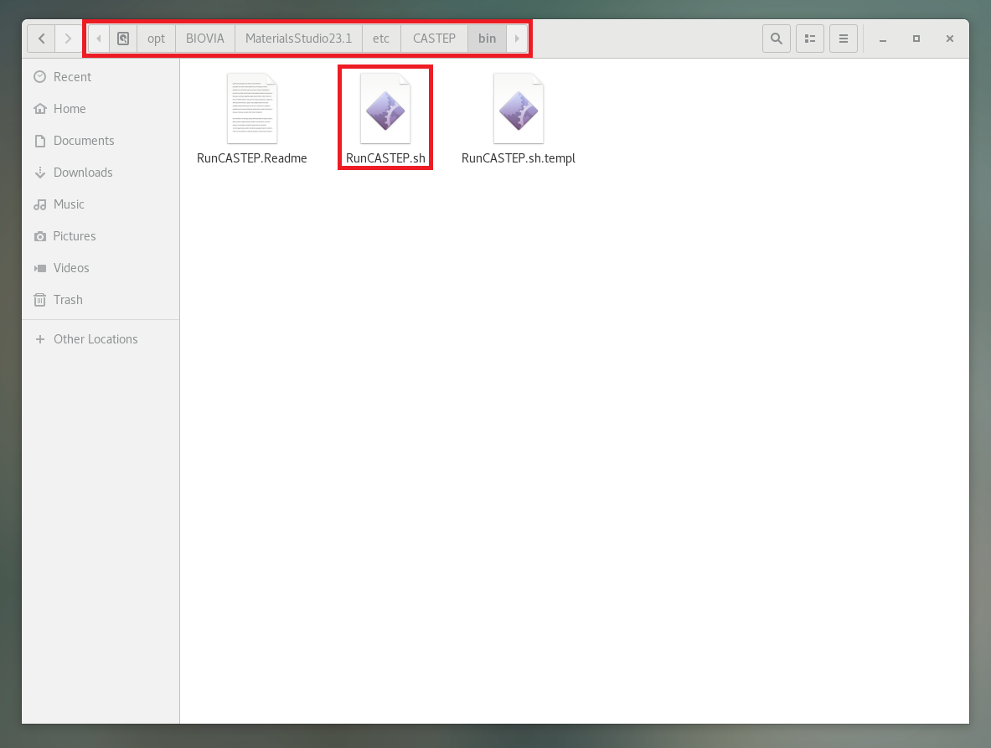
Task: Open the CASTEP folder in the path bar
Action: click(x=434, y=39)
